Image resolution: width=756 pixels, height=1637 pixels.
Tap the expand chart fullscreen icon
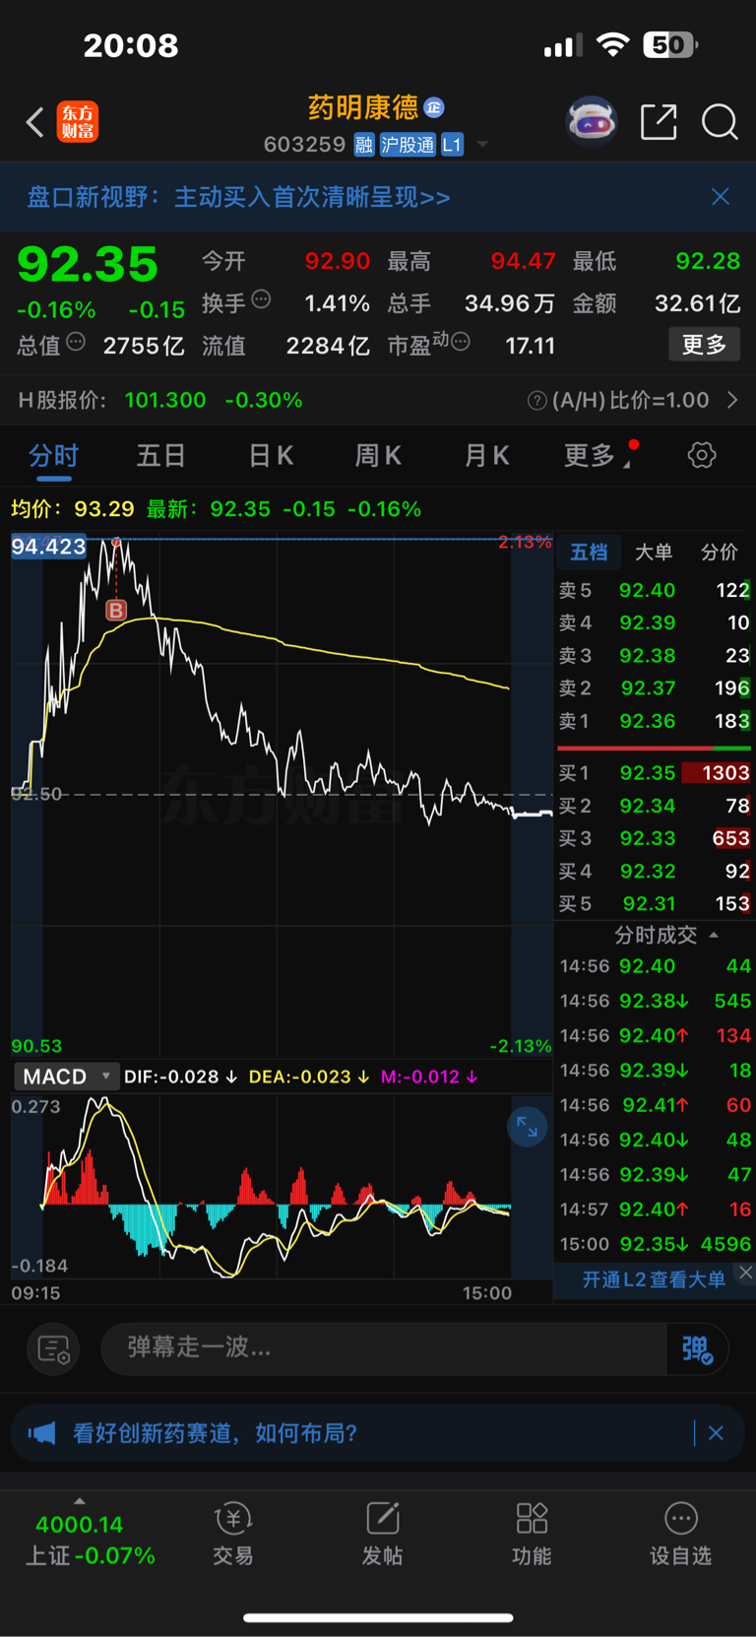[x=528, y=1126]
